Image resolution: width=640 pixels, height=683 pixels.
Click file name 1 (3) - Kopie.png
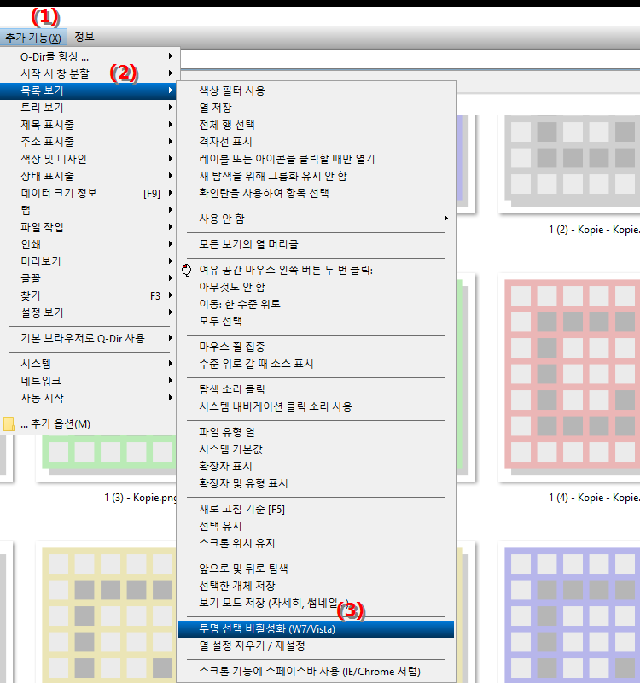(140, 498)
